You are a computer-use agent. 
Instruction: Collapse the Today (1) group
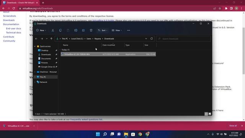60,50
